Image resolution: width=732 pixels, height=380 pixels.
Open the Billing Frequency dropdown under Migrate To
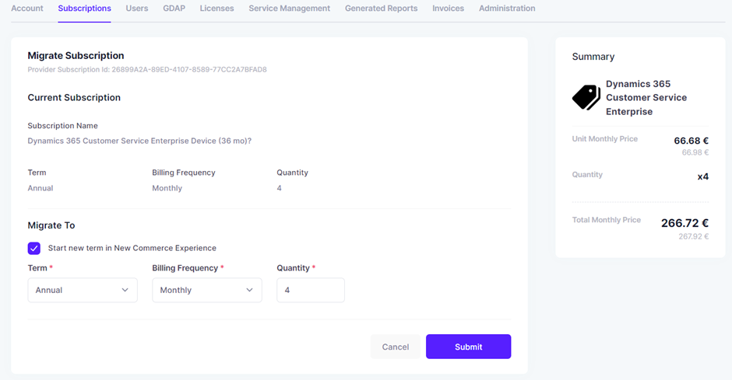click(207, 290)
